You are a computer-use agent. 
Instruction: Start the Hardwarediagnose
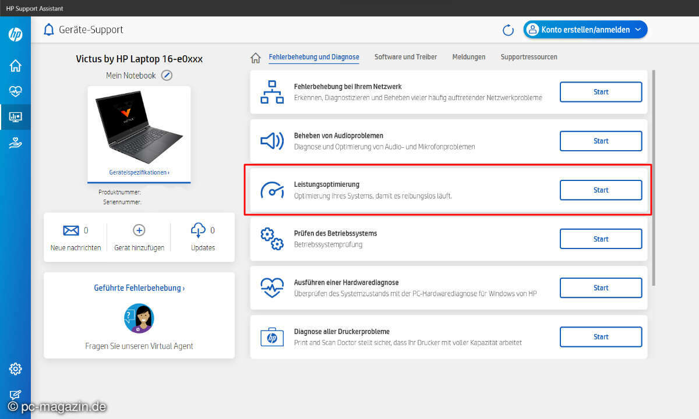(601, 288)
